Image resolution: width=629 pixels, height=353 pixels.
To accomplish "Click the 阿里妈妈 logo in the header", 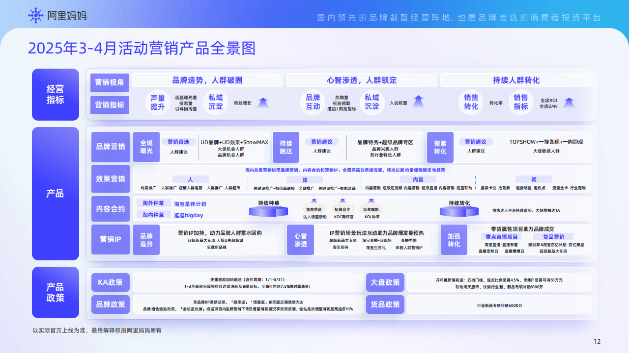I will click(x=57, y=16).
